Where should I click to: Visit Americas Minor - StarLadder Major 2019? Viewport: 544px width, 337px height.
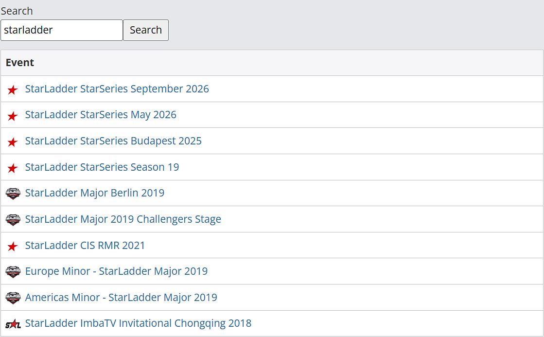tap(121, 298)
